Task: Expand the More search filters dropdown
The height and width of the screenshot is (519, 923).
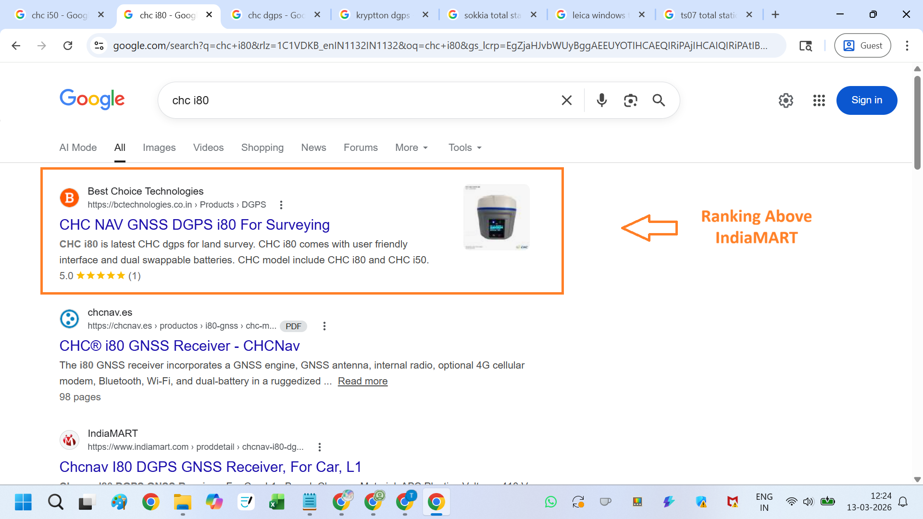Action: 412,148
